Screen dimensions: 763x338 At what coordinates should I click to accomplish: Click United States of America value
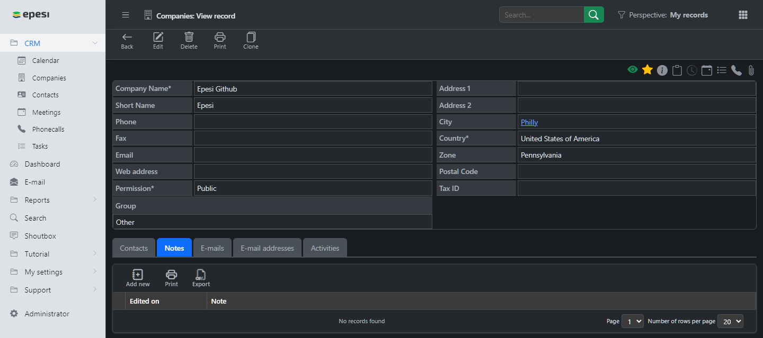[560, 139]
